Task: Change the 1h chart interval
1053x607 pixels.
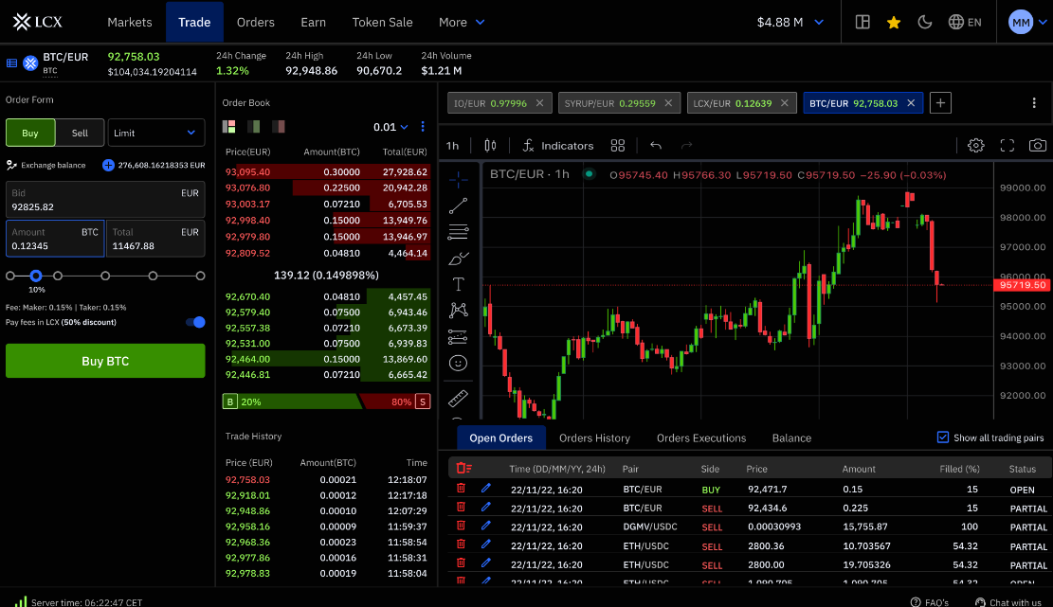Action: click(453, 146)
